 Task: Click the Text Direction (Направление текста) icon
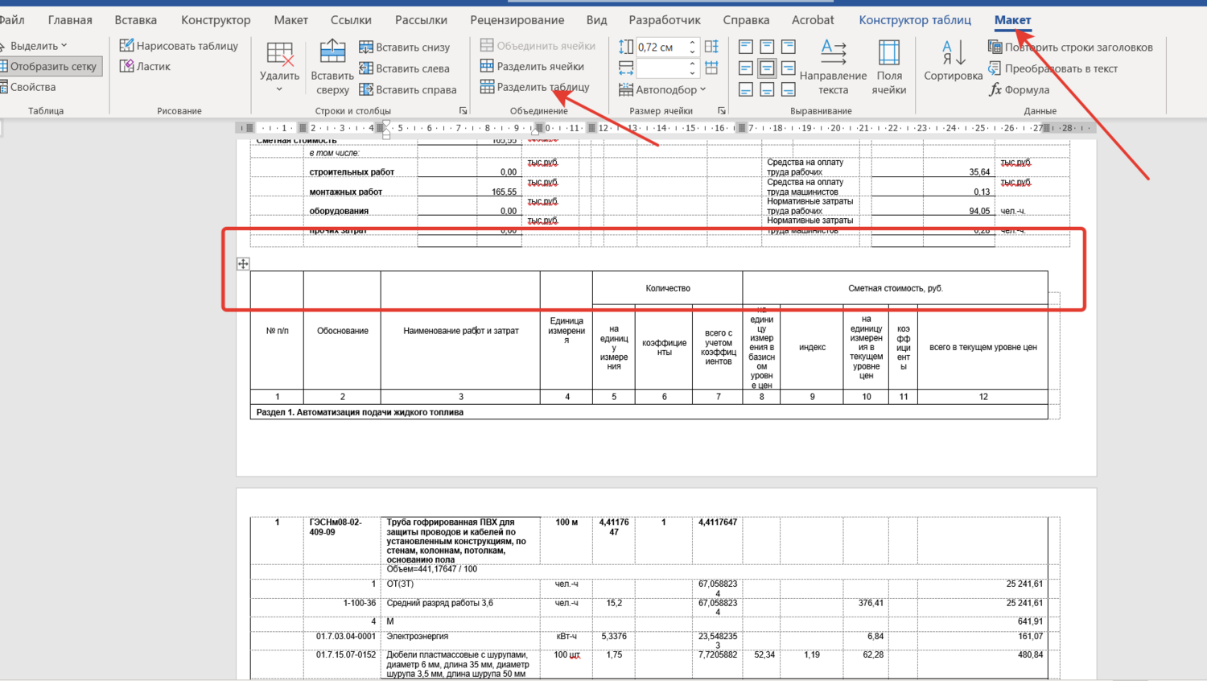click(833, 53)
